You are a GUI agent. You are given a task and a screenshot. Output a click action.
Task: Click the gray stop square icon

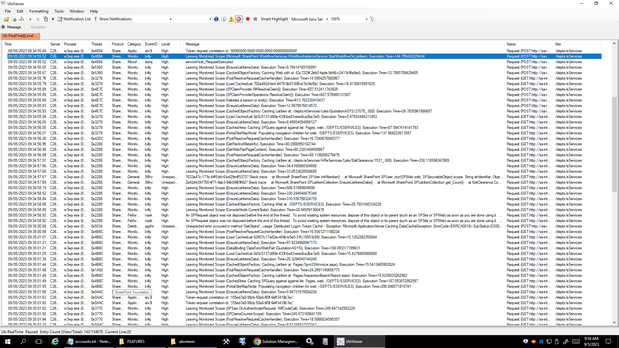click(x=255, y=19)
